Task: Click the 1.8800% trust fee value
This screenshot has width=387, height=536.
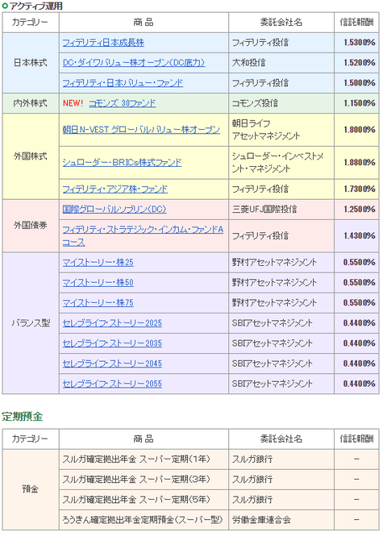Action: tap(360, 163)
